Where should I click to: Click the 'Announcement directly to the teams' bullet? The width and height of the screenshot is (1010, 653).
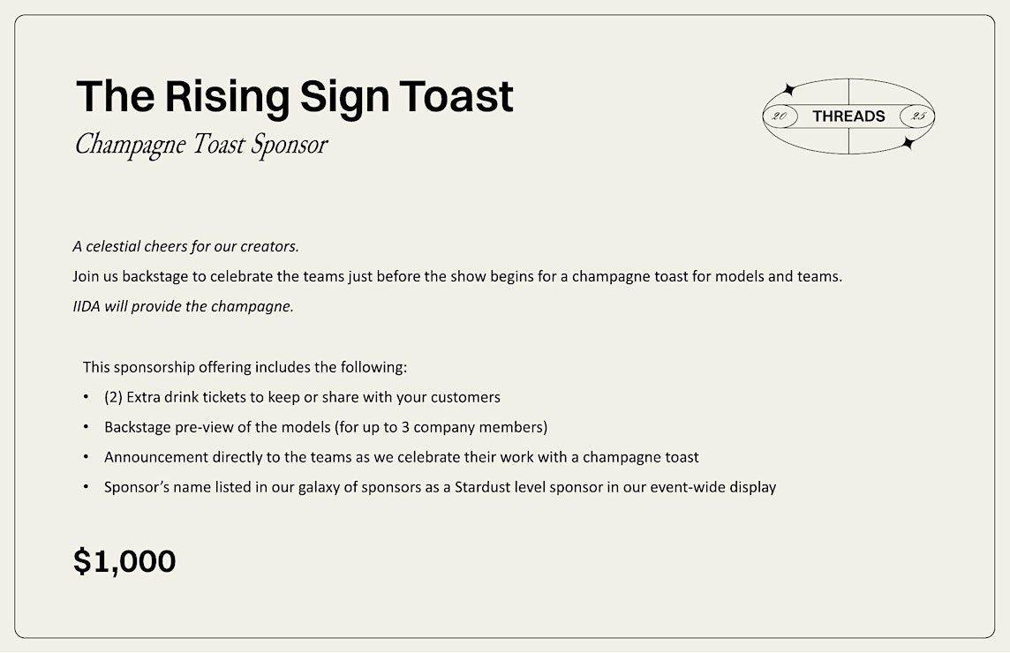tap(402, 457)
